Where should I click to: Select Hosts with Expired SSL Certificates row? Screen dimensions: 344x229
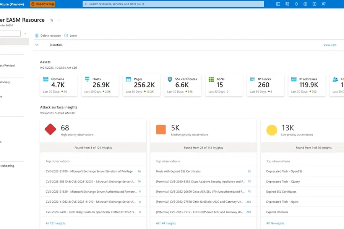click(203, 171)
